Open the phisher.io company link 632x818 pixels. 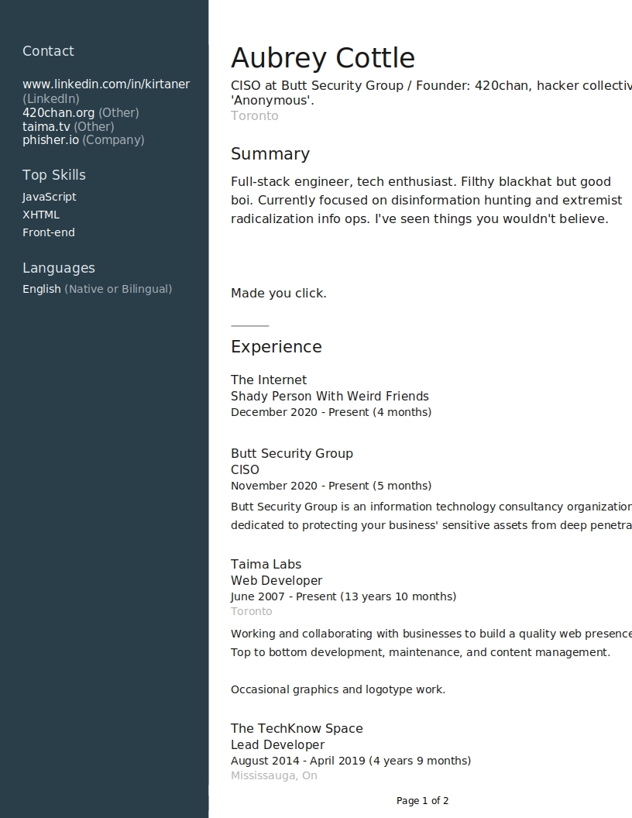point(50,140)
